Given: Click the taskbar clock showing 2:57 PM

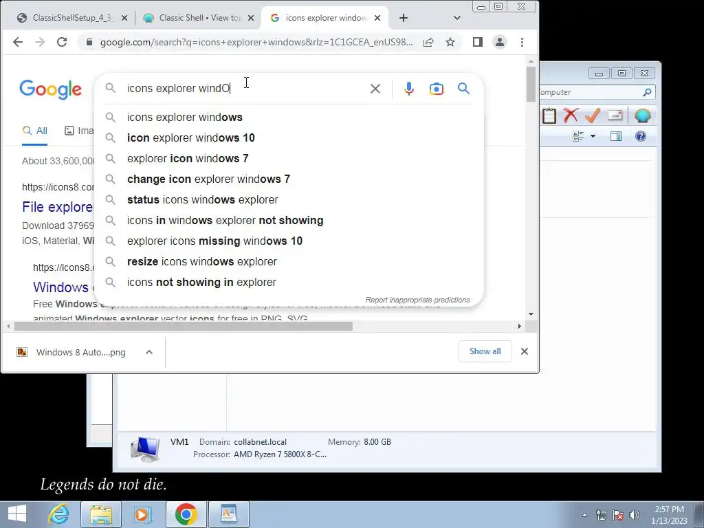Looking at the screenshot, I should point(669,515).
